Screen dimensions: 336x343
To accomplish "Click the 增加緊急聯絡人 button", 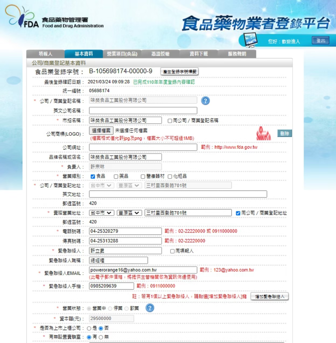I will click(270, 296).
